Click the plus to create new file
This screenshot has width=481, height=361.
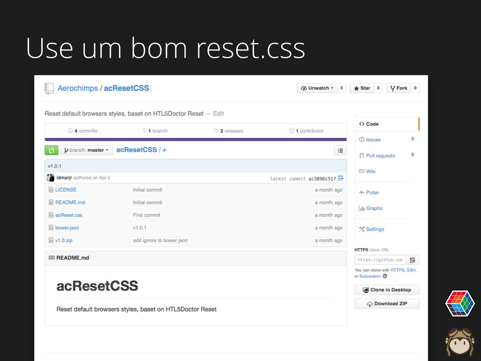pyautogui.click(x=164, y=150)
